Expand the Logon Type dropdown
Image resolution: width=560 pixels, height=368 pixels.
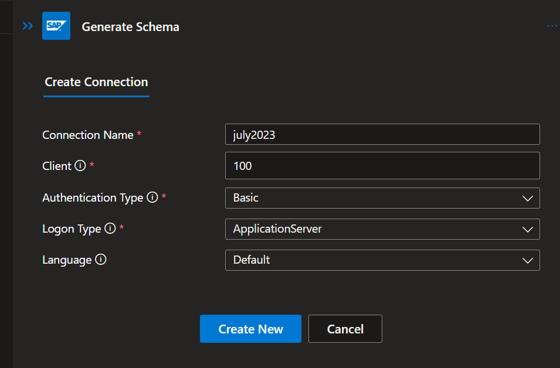[x=382, y=229]
